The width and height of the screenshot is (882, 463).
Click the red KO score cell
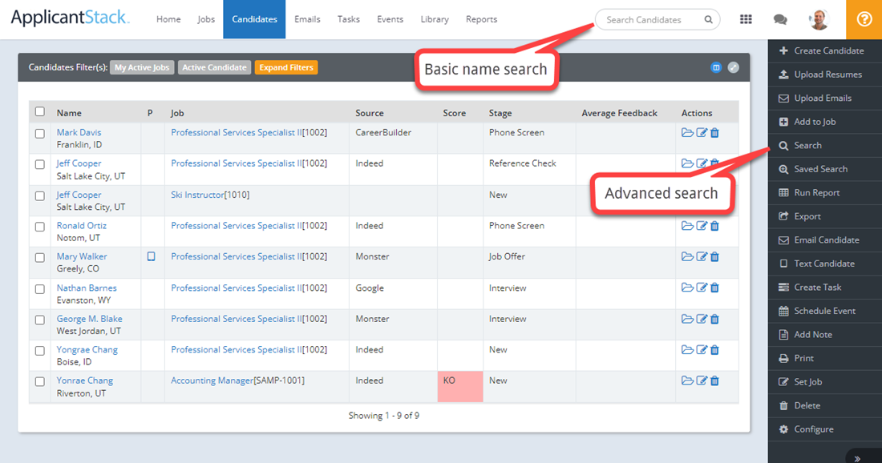click(460, 386)
